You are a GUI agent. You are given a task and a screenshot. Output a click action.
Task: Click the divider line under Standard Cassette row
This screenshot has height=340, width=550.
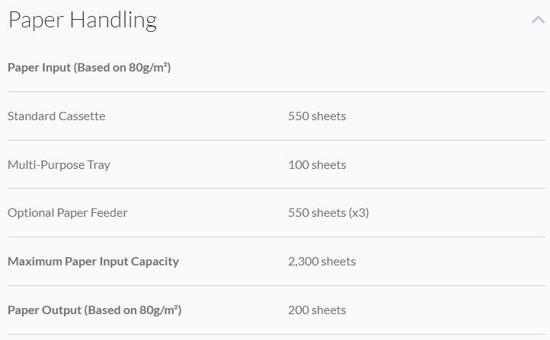click(276, 141)
